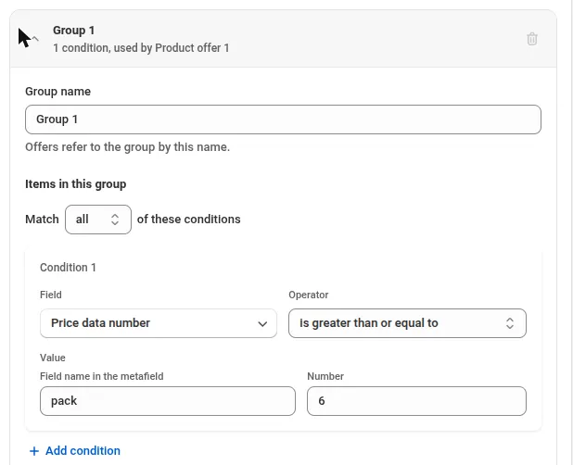This screenshot has width=573, height=465.
Task: Click the Items in this group heading
Action: coord(76,184)
